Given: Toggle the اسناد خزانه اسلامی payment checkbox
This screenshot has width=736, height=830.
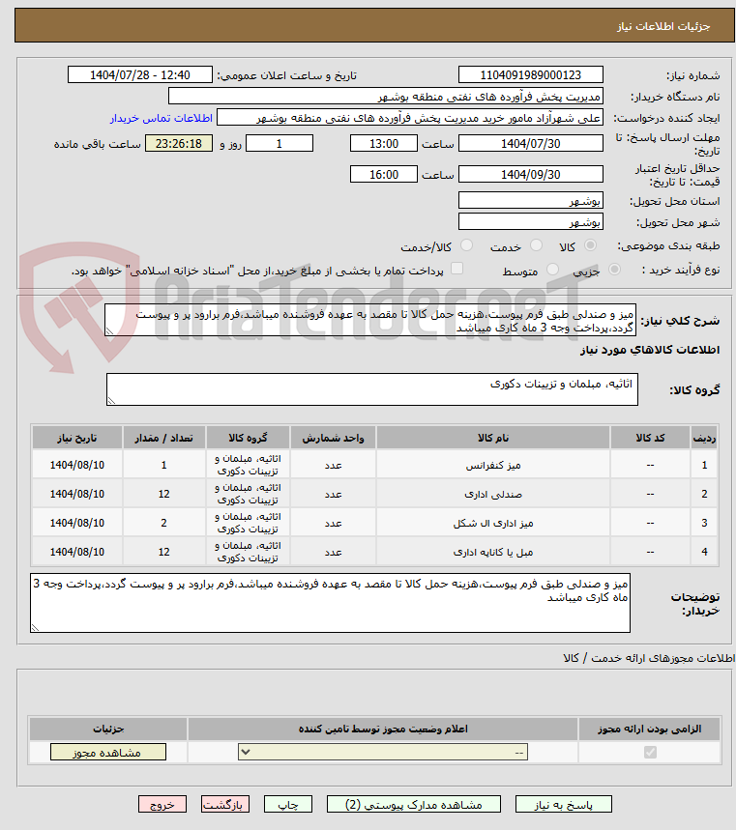Looking at the screenshot, I should coord(456,269).
